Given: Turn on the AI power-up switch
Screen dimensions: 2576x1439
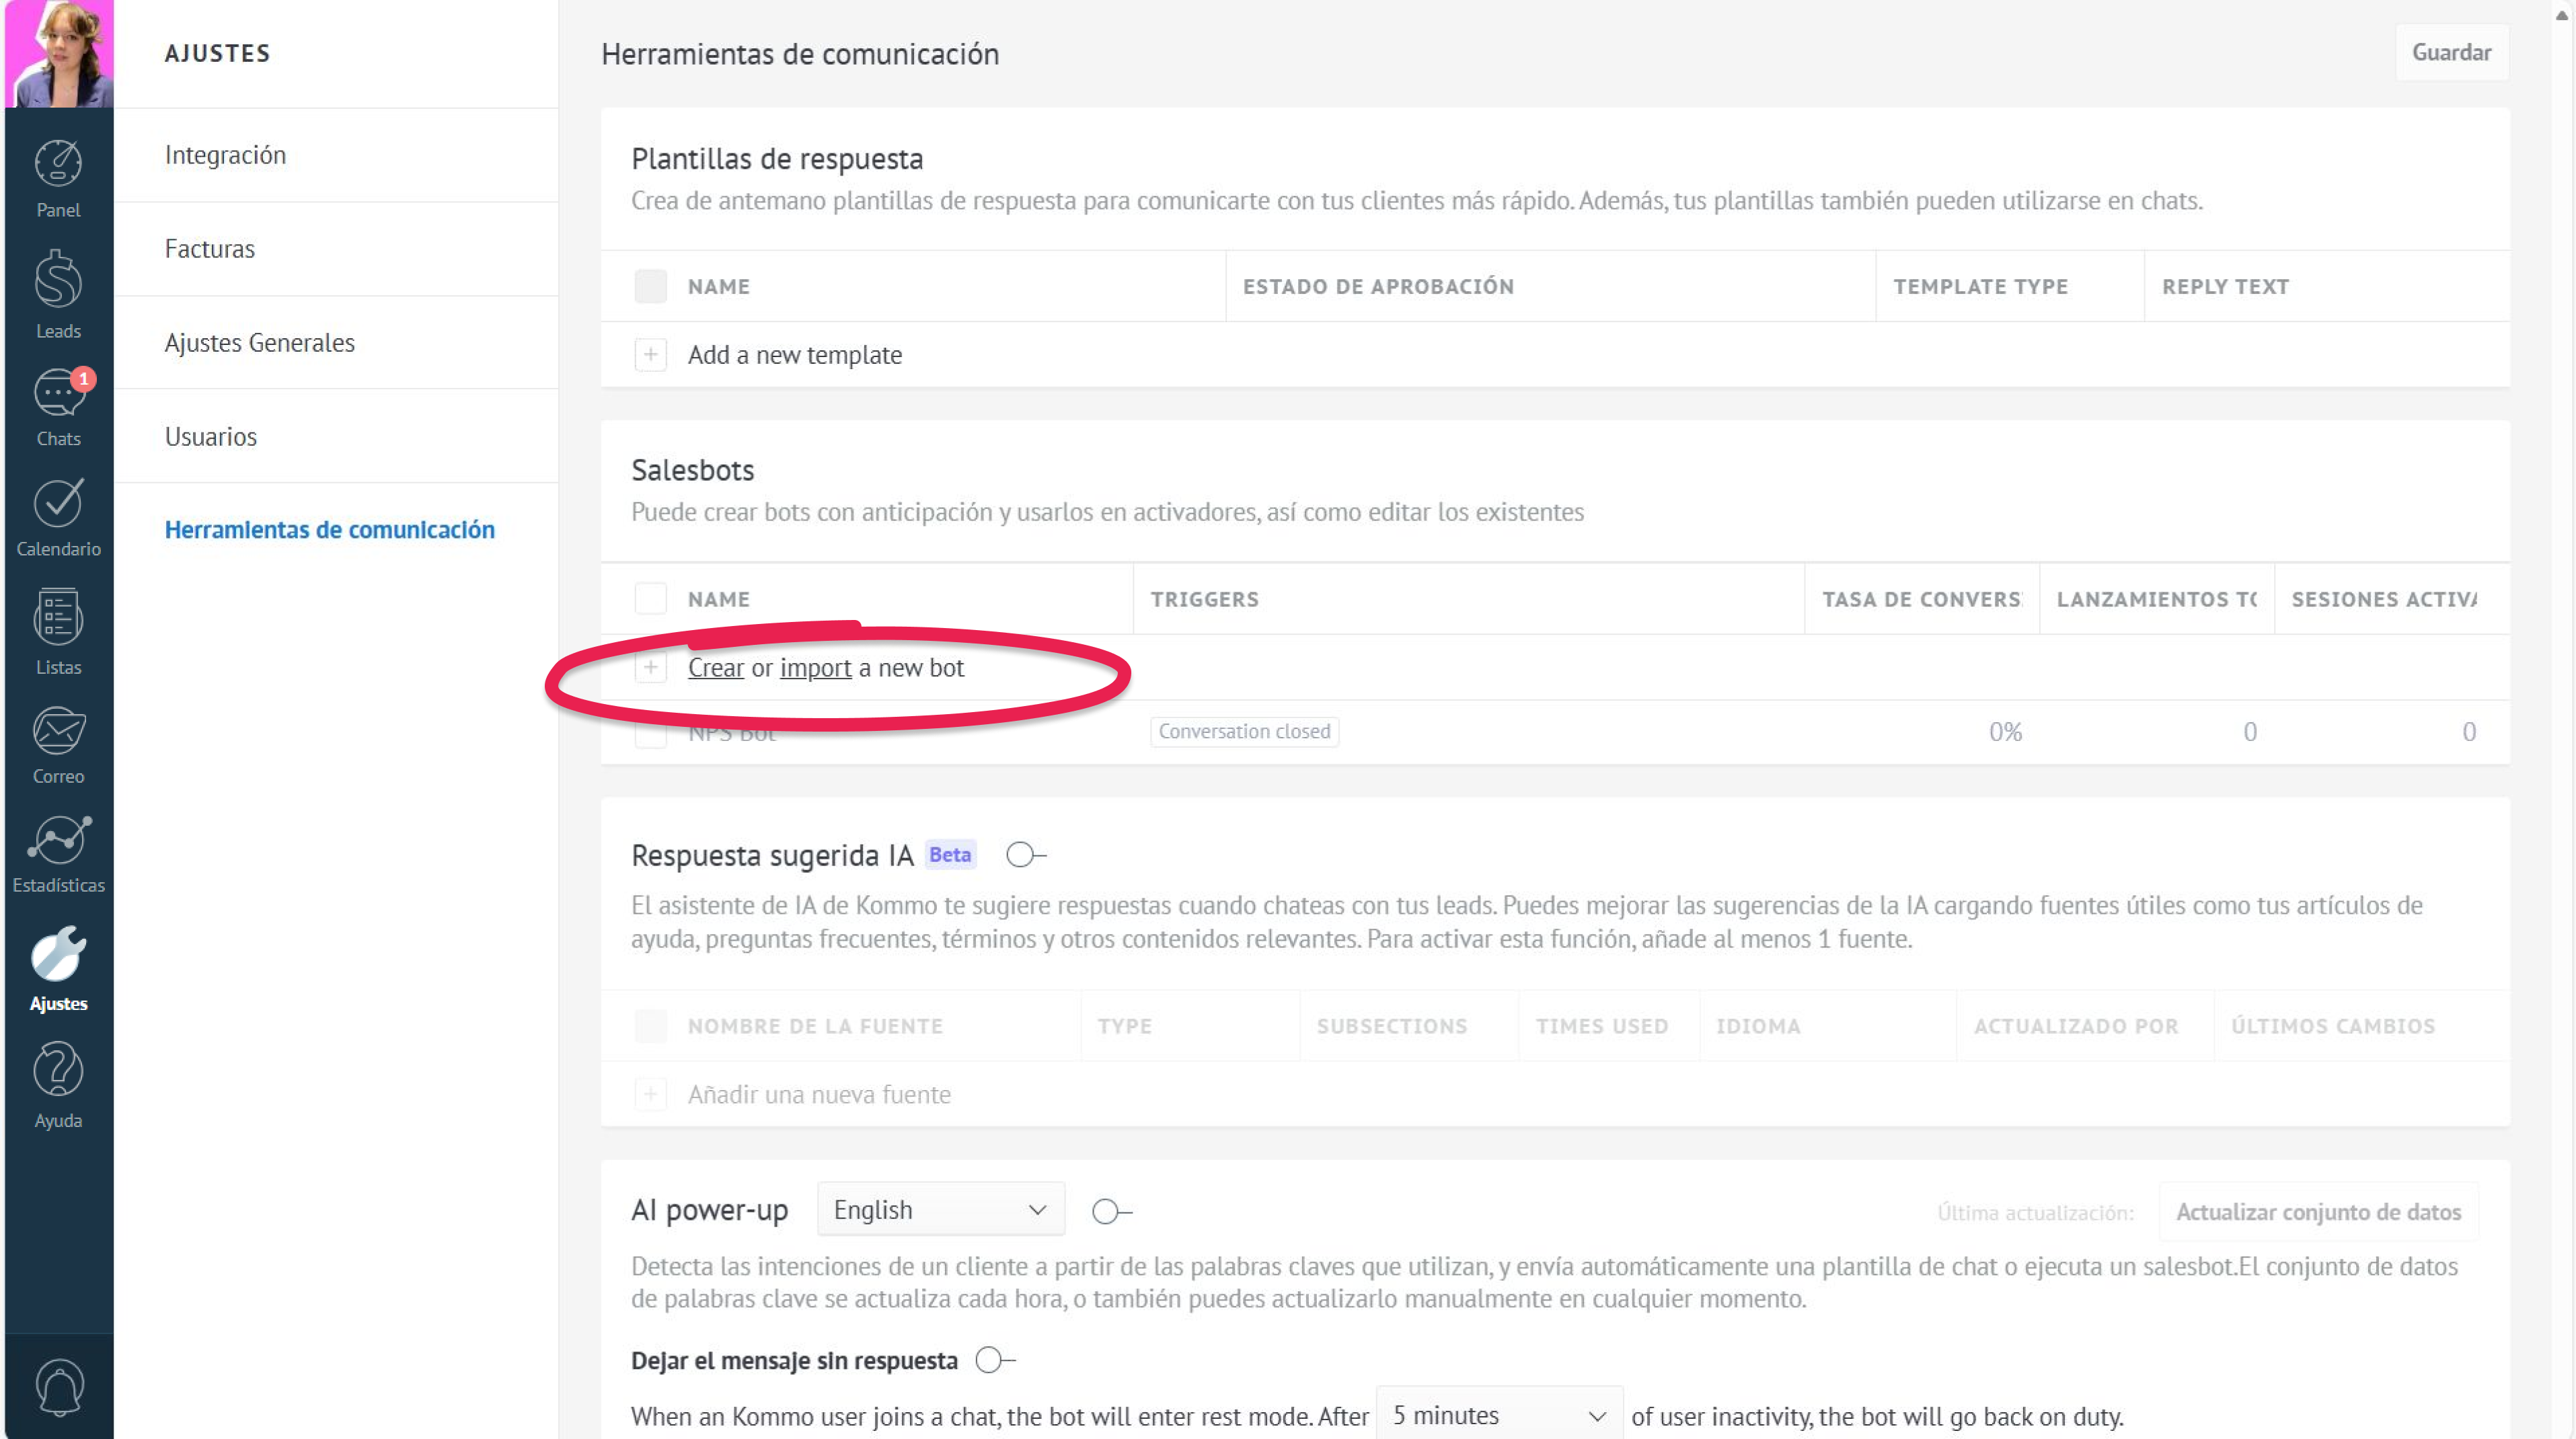Looking at the screenshot, I should coord(1110,1211).
